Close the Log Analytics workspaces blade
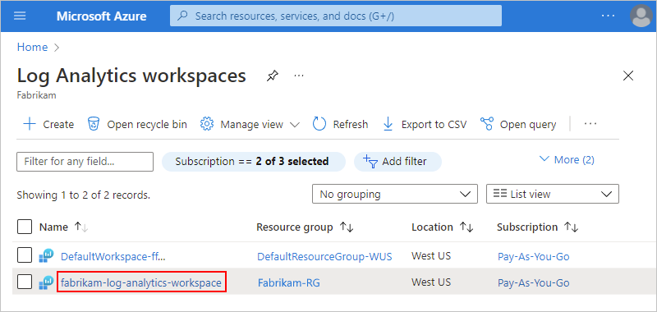 (x=628, y=76)
